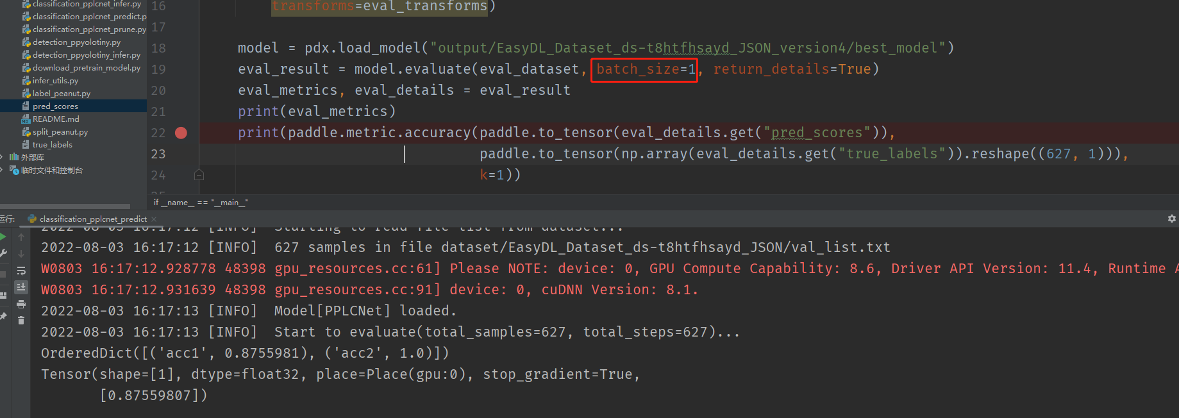Click return_details=True in line 19

coord(792,69)
